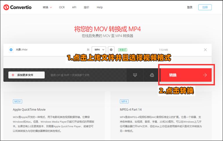Open conversion settings gear icon
Viewport: 223px width, 141px height.
click(x=111, y=50)
